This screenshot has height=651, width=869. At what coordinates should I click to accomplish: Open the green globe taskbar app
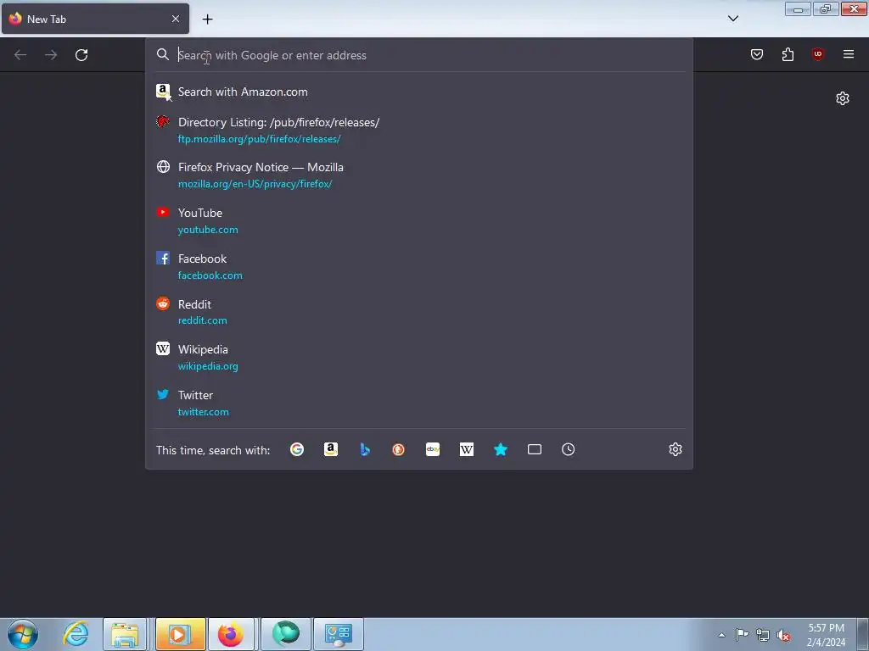[286, 634]
